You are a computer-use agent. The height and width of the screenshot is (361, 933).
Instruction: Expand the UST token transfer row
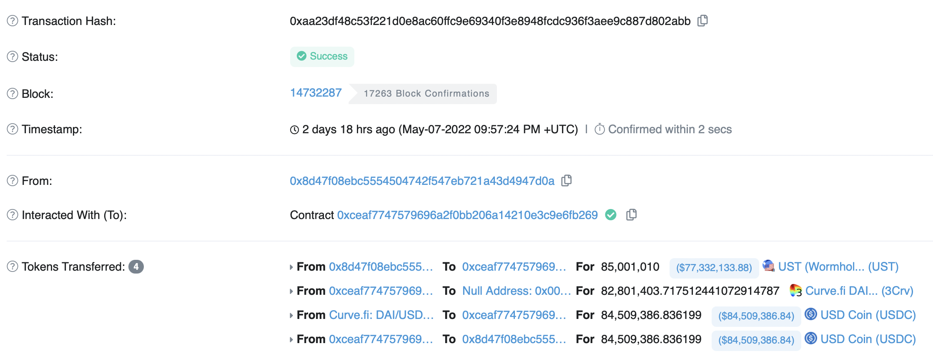[x=291, y=267]
